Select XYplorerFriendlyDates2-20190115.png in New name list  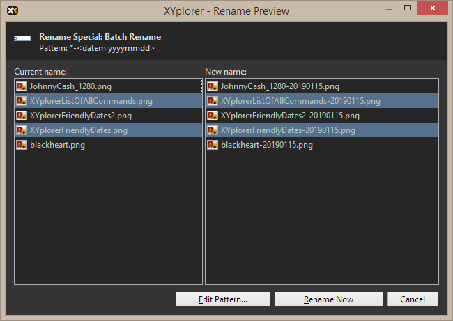[x=322, y=116]
